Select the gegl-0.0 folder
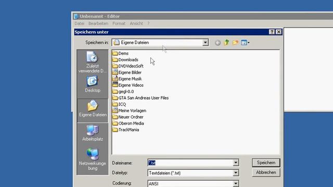 point(123,91)
